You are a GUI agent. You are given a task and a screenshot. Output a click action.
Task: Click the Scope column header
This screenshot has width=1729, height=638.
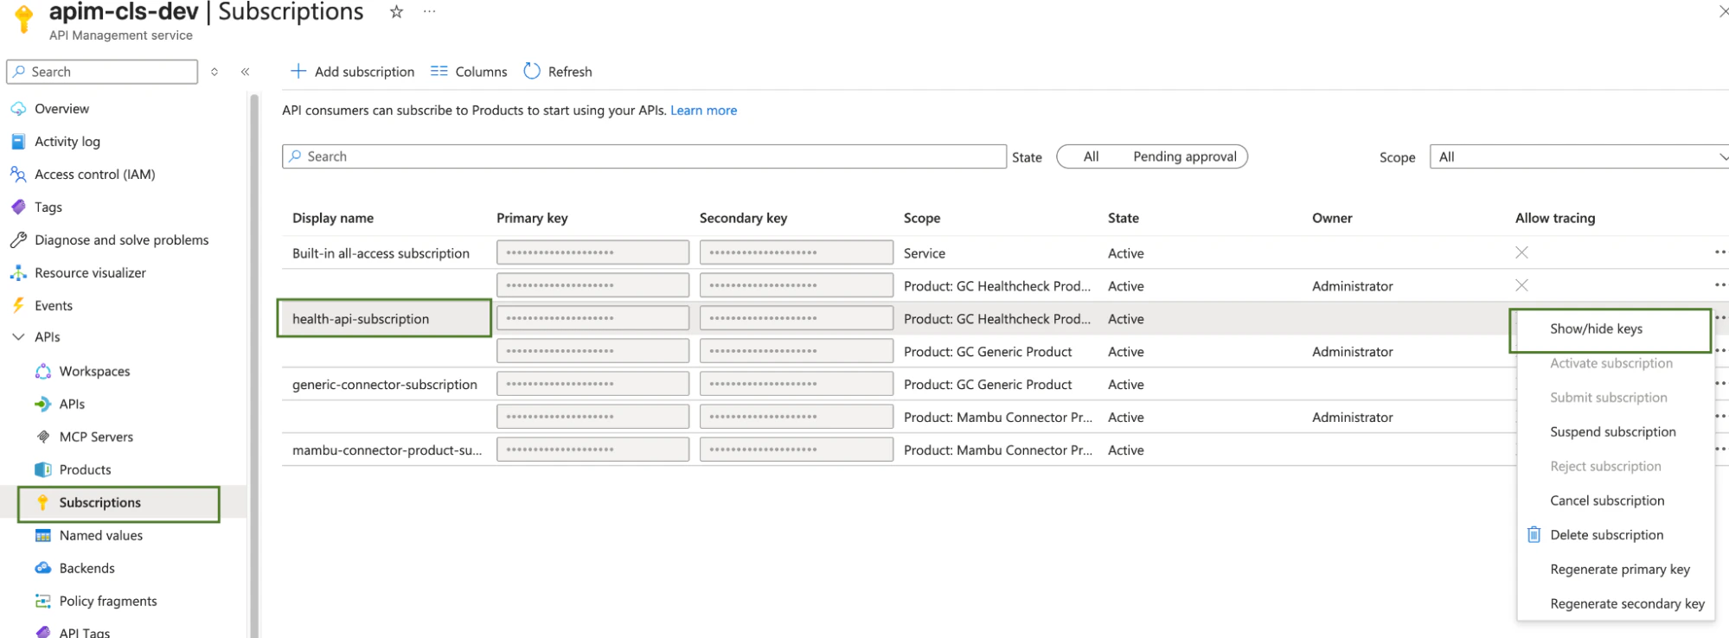click(922, 219)
